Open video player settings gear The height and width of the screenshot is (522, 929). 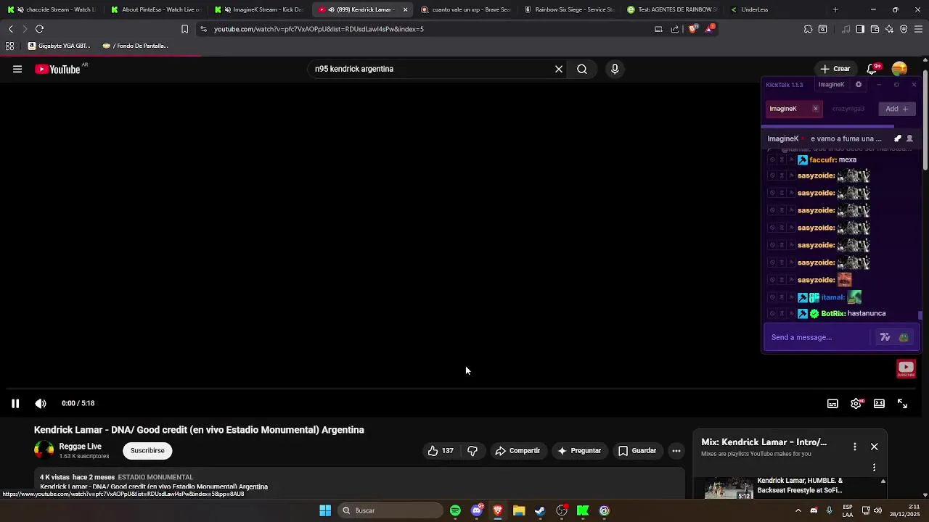pos(856,404)
